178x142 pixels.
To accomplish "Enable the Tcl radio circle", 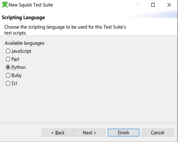I will [x=8, y=83].
